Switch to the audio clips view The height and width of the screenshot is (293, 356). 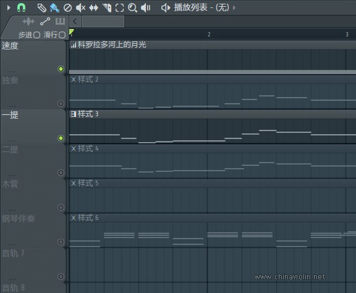click(28, 22)
